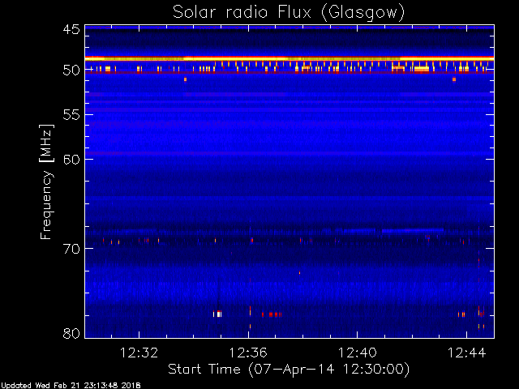Viewport: 519px width, 389px height.
Task: Click the 60 frequency tick label
Action: coord(71,160)
